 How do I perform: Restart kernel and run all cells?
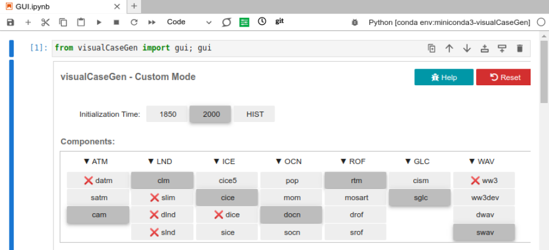(x=152, y=22)
